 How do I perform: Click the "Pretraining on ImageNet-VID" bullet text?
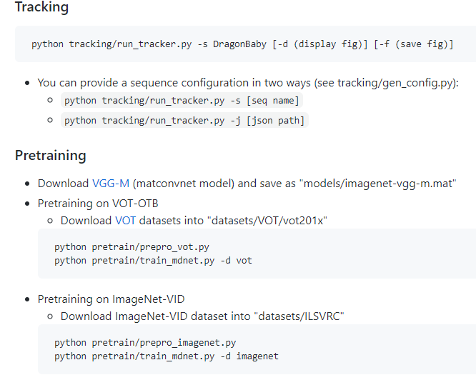pyautogui.click(x=111, y=299)
